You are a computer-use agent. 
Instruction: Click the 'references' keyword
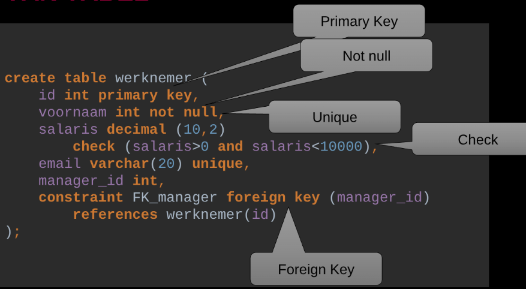coord(115,214)
